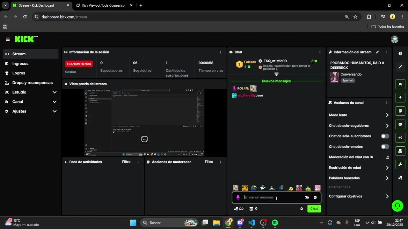The image size is (408, 229).
Task: Open Acciones de canal three-dot menu
Action: tap(386, 103)
